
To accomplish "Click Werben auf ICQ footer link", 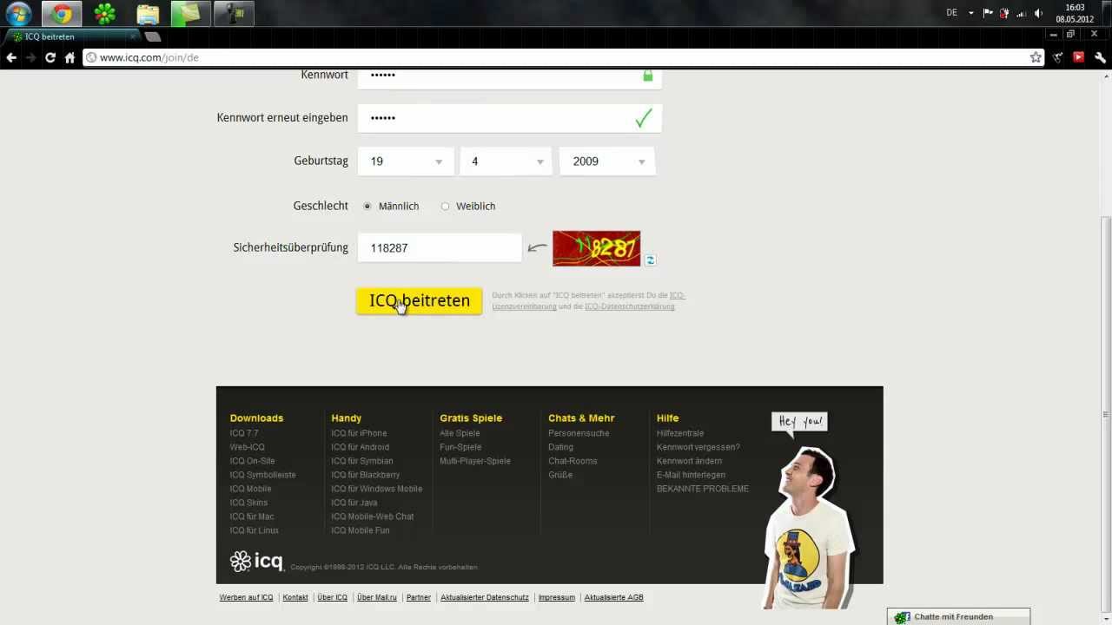I will 246,597.
